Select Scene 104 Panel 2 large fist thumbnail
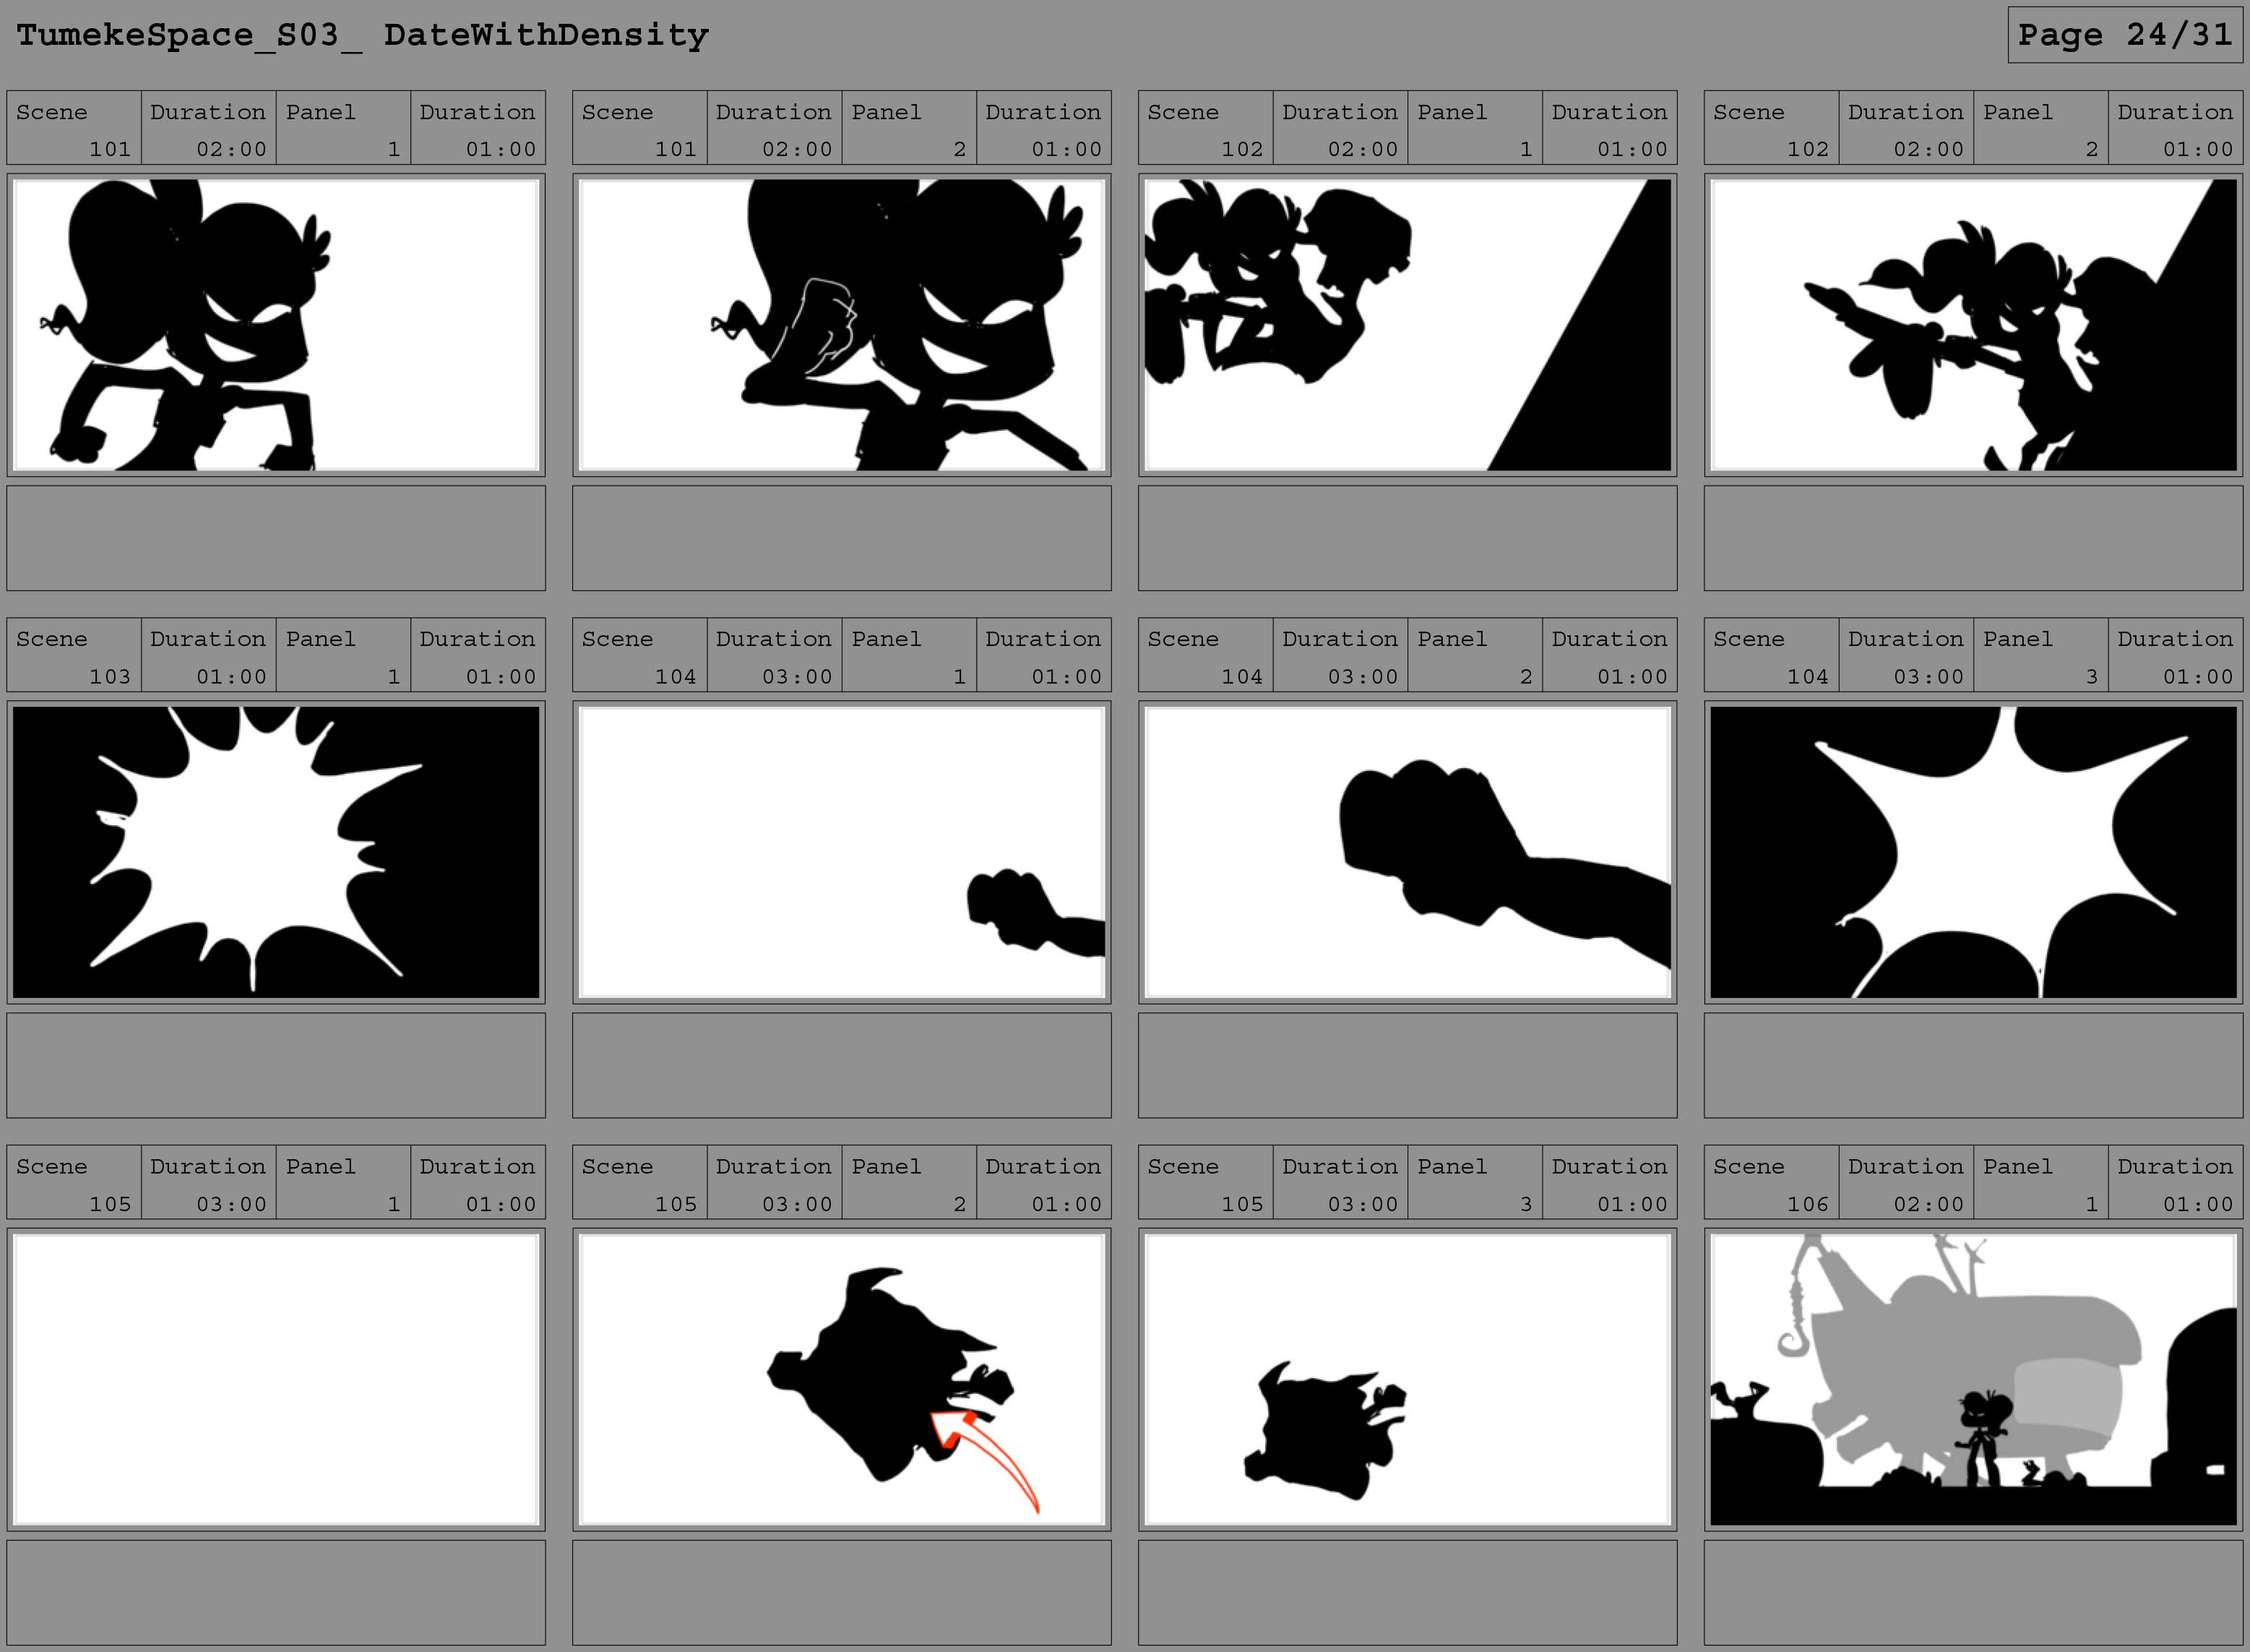The width and height of the screenshot is (2250, 1652). coord(1408,852)
